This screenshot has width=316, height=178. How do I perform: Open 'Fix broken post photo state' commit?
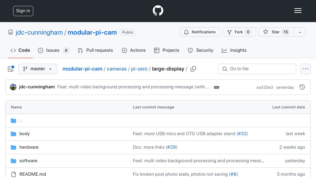pyautogui.click(x=180, y=174)
